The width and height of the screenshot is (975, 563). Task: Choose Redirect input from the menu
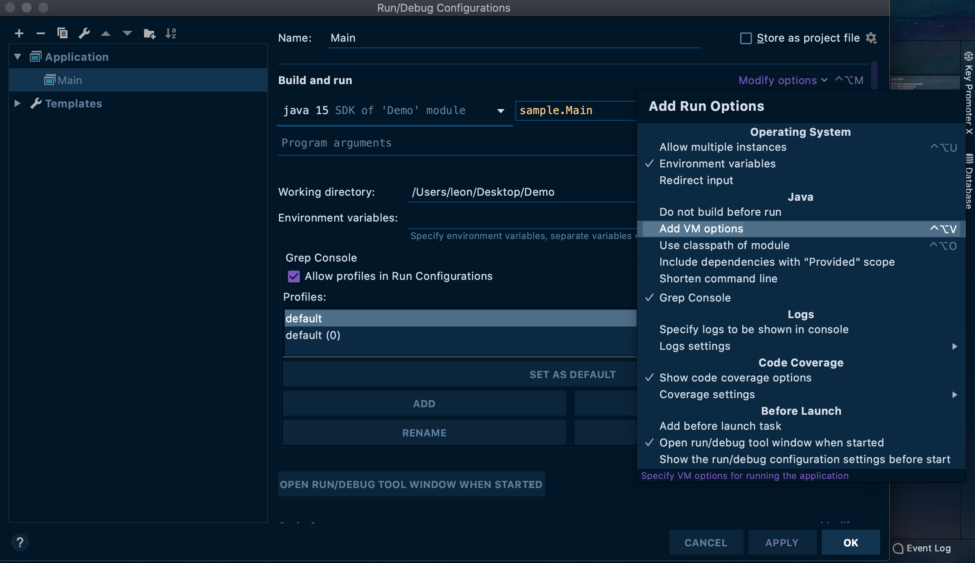(x=696, y=180)
